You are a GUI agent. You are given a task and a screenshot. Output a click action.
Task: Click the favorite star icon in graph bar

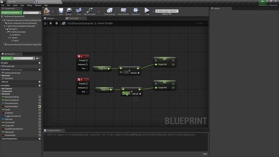coord(45,23)
